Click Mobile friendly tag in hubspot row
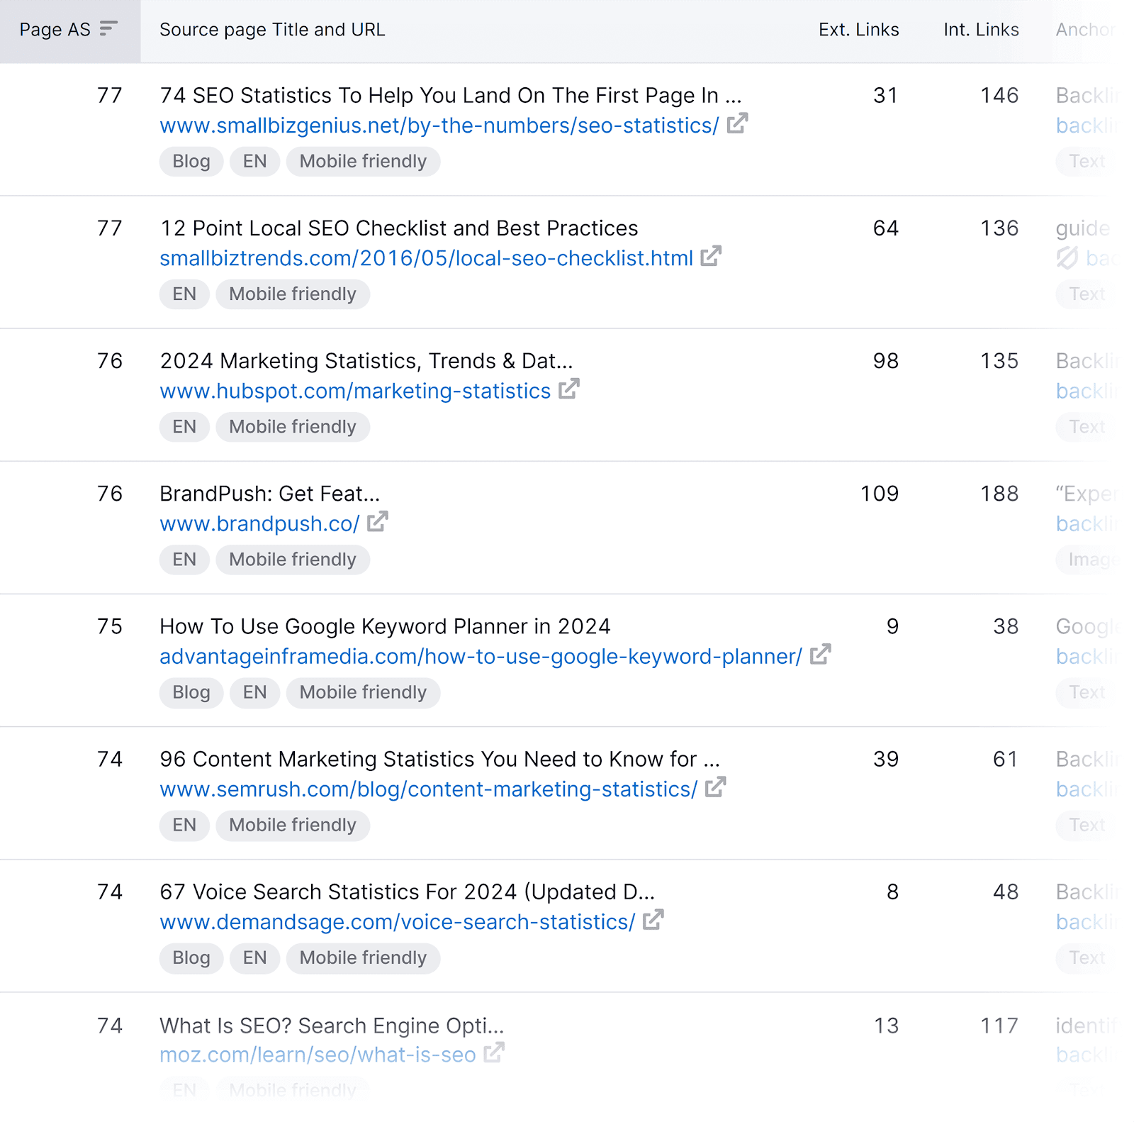Viewport: 1134px width, 1122px height. pyautogui.click(x=293, y=427)
